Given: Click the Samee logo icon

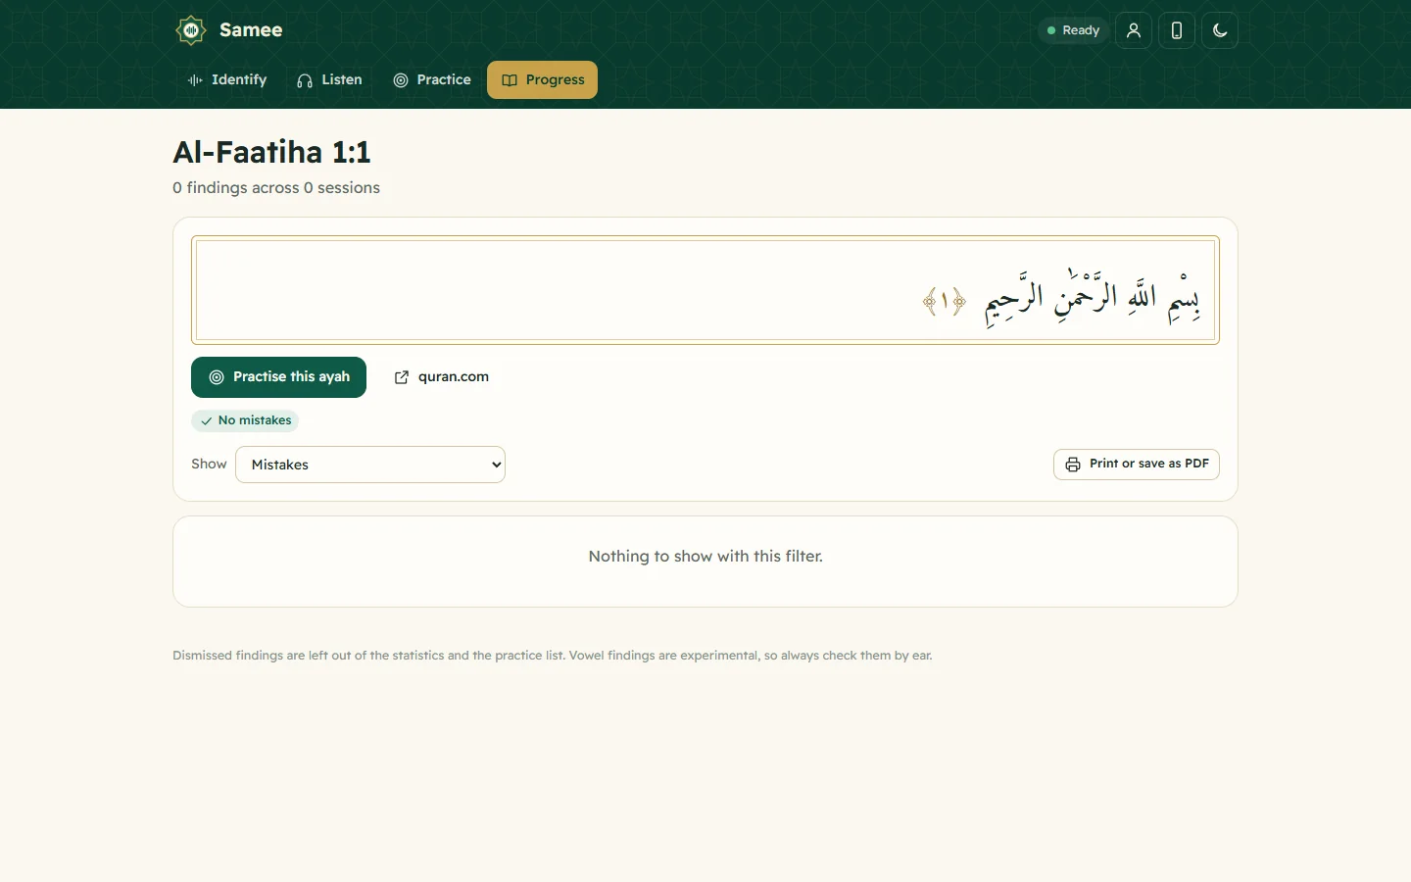Looking at the screenshot, I should pyautogui.click(x=191, y=30).
